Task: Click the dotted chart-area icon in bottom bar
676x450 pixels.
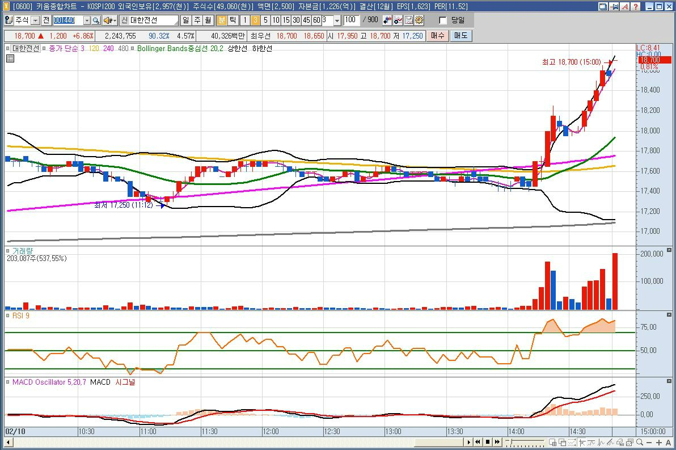Action: 572,443
